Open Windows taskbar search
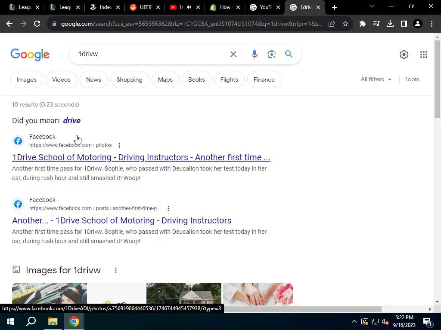The width and height of the screenshot is (441, 330). click(31, 321)
